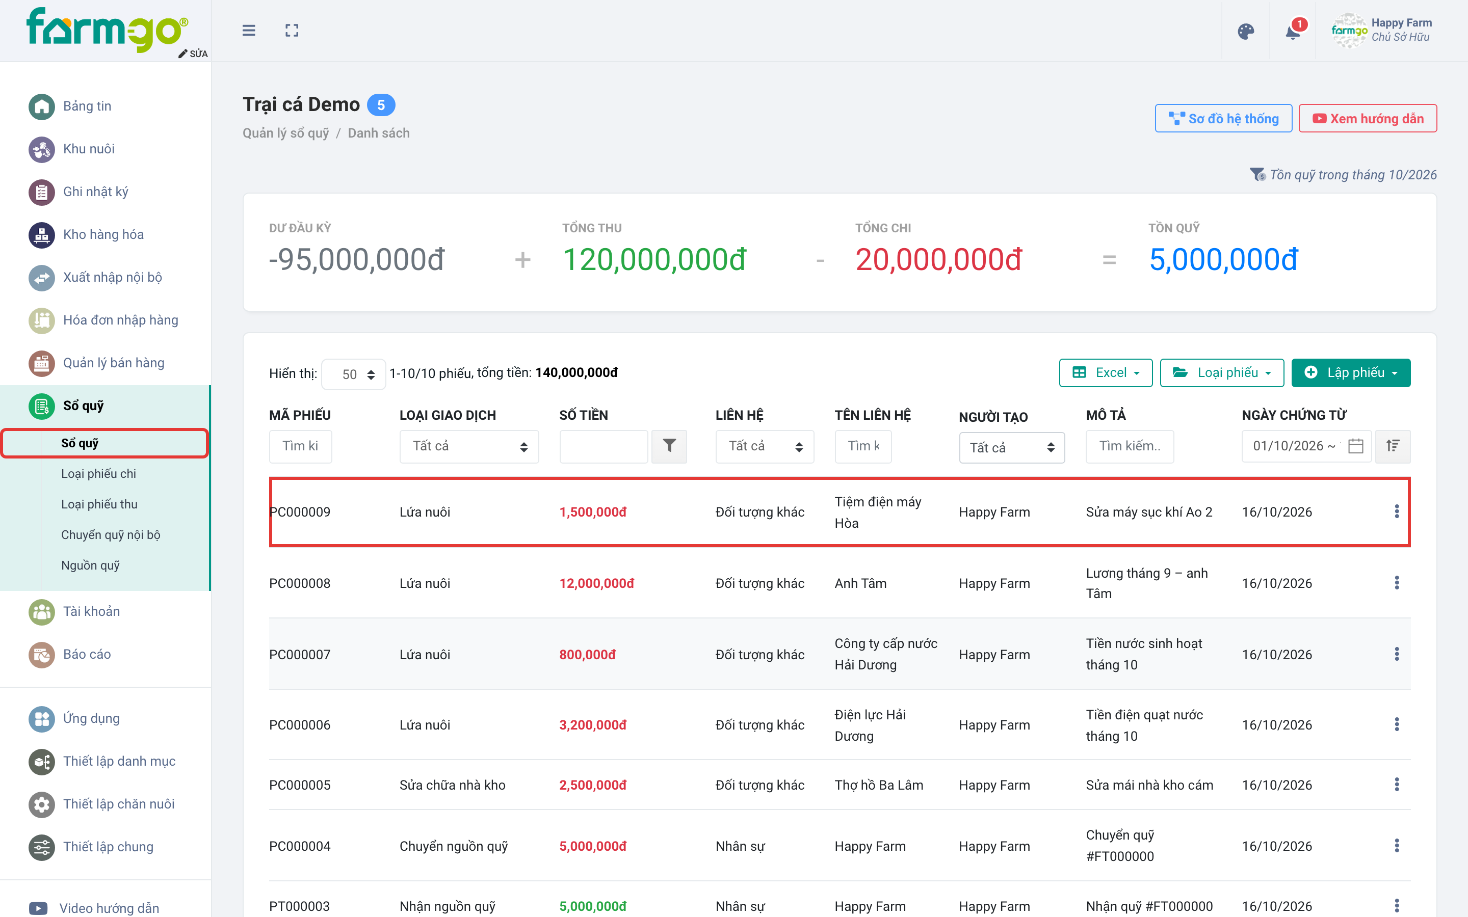1468x917 pixels.
Task: Open actions menu for voucher PC000007
Action: click(1397, 654)
